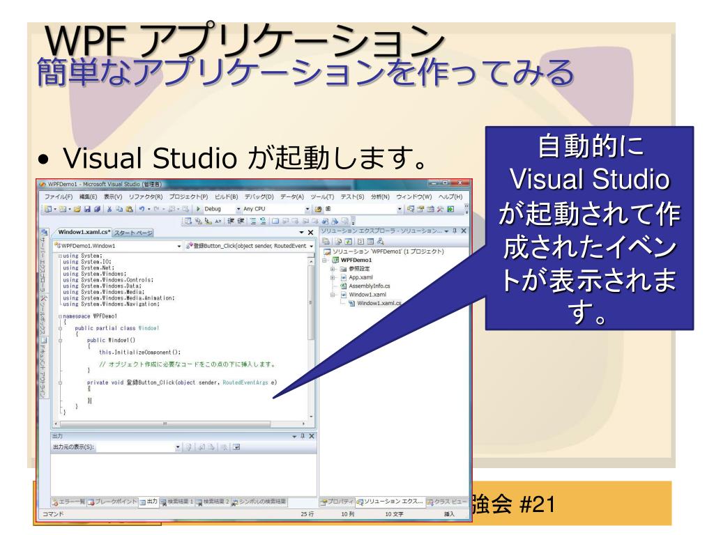Switch to the クラス ビュー tab
The height and width of the screenshot is (535, 714).
(447, 502)
